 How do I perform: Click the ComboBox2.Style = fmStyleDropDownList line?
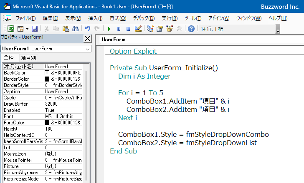187,143
